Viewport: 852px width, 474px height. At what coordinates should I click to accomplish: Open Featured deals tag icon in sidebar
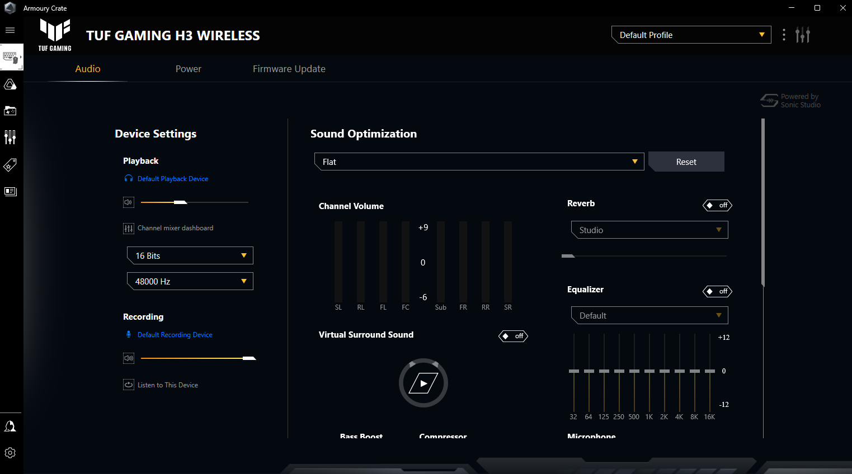(x=10, y=165)
